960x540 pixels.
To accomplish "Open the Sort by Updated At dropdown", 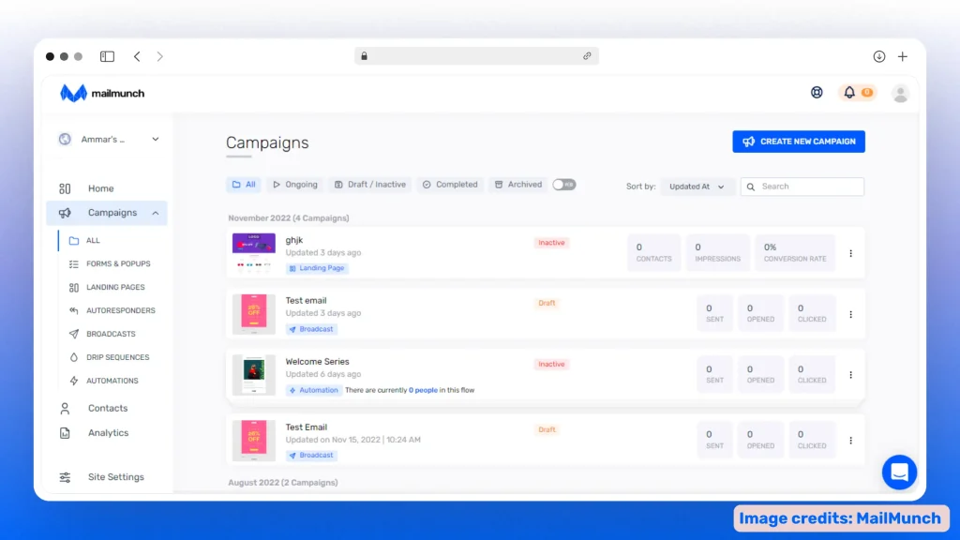I will point(697,187).
